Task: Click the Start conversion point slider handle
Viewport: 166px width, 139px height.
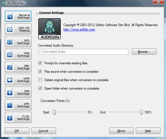Action: pyautogui.click(x=54, y=112)
